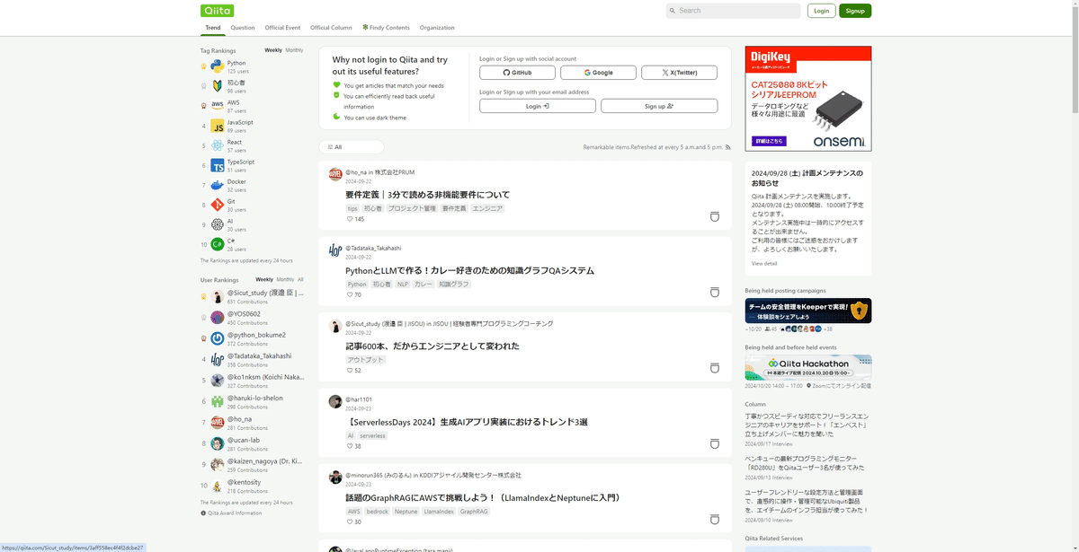Click the プロジェクト管理 tag on first article
The height and width of the screenshot is (552, 1079).
coord(412,208)
